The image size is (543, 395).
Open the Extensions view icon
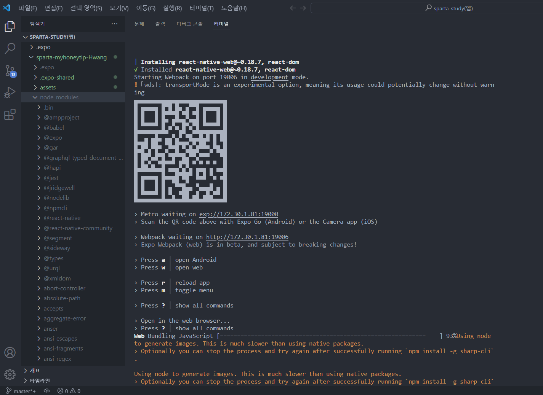coord(10,114)
